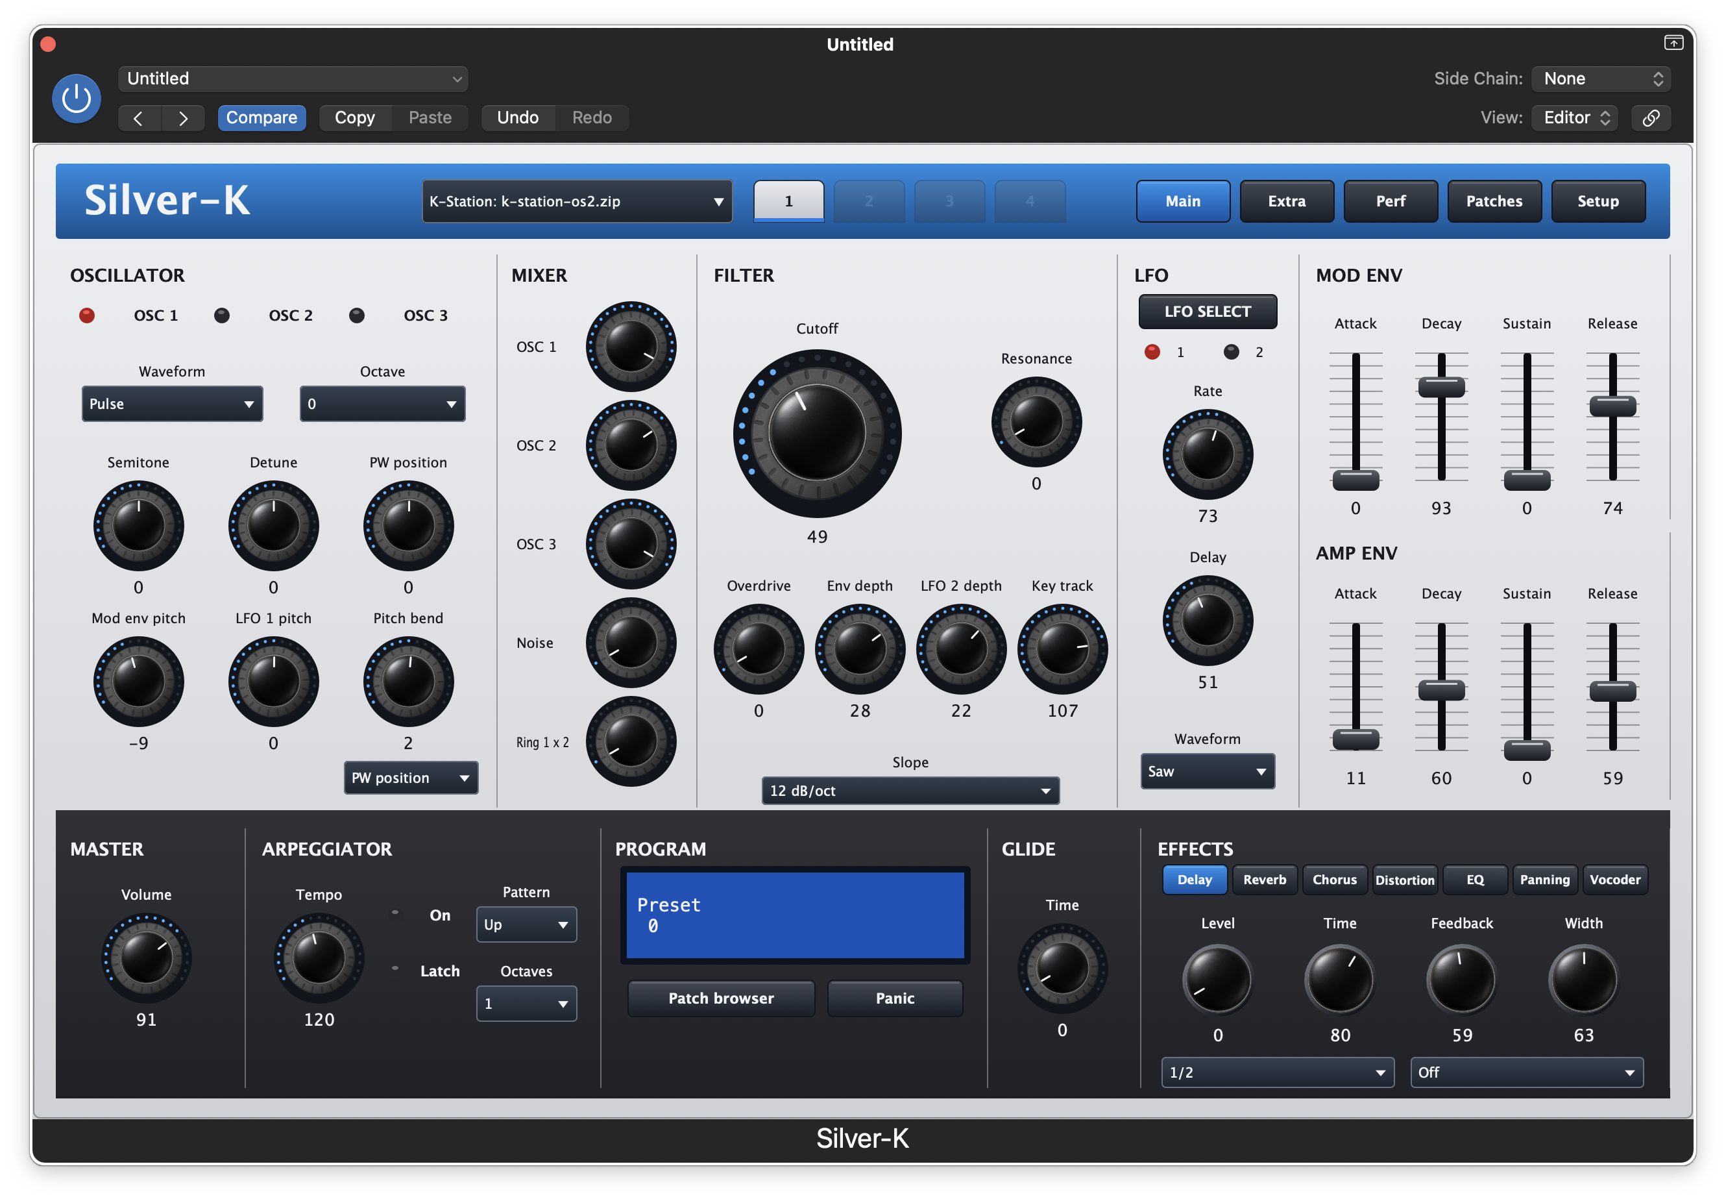
Task: Select OSC 1 radio indicator
Action: pos(87,315)
